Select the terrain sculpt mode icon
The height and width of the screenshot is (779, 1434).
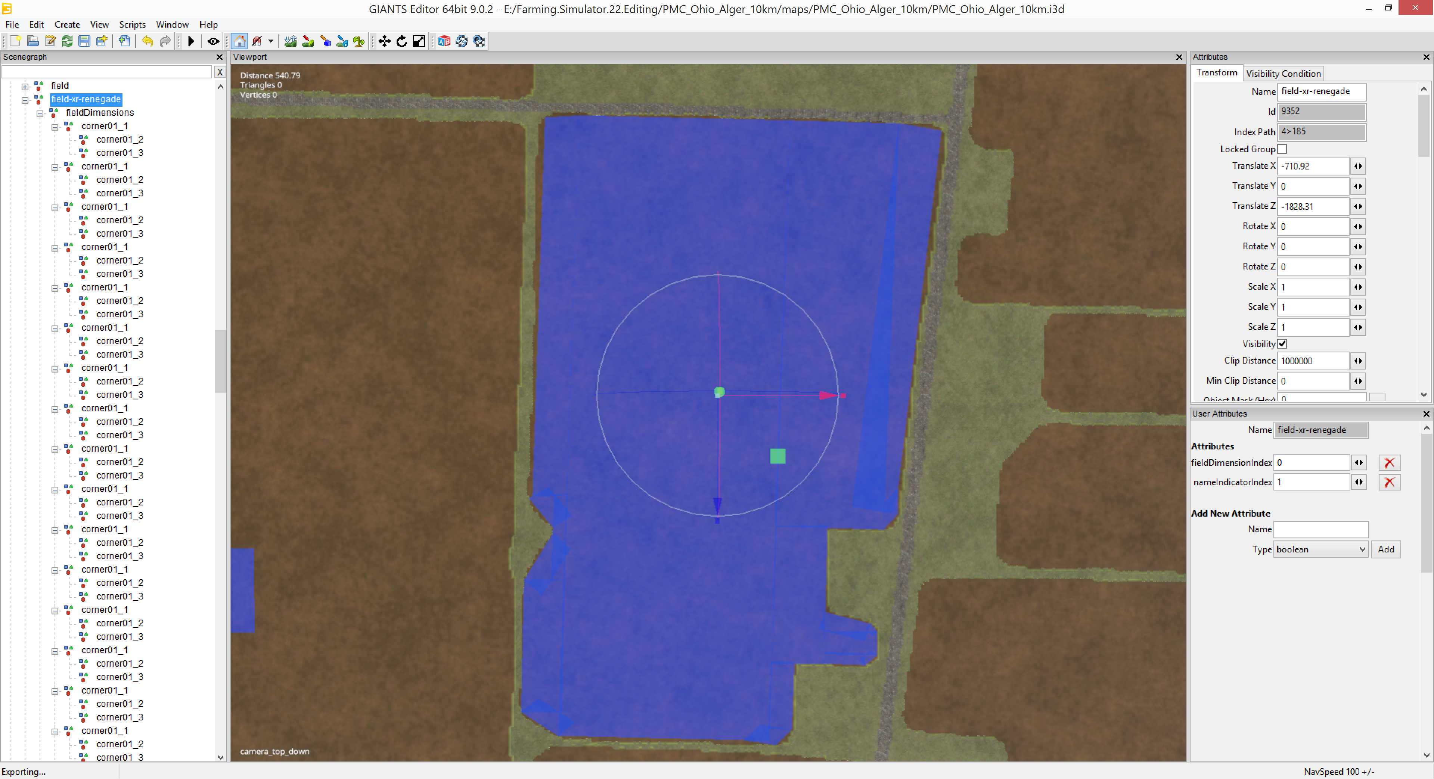[290, 41]
